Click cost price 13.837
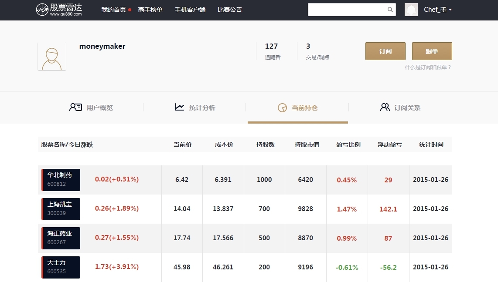The image size is (498, 282). pos(223,209)
